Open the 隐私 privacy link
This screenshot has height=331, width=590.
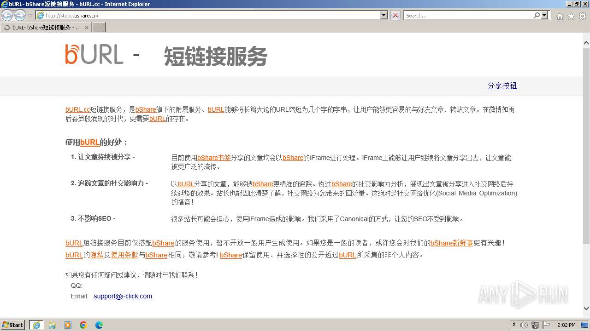tap(96, 255)
